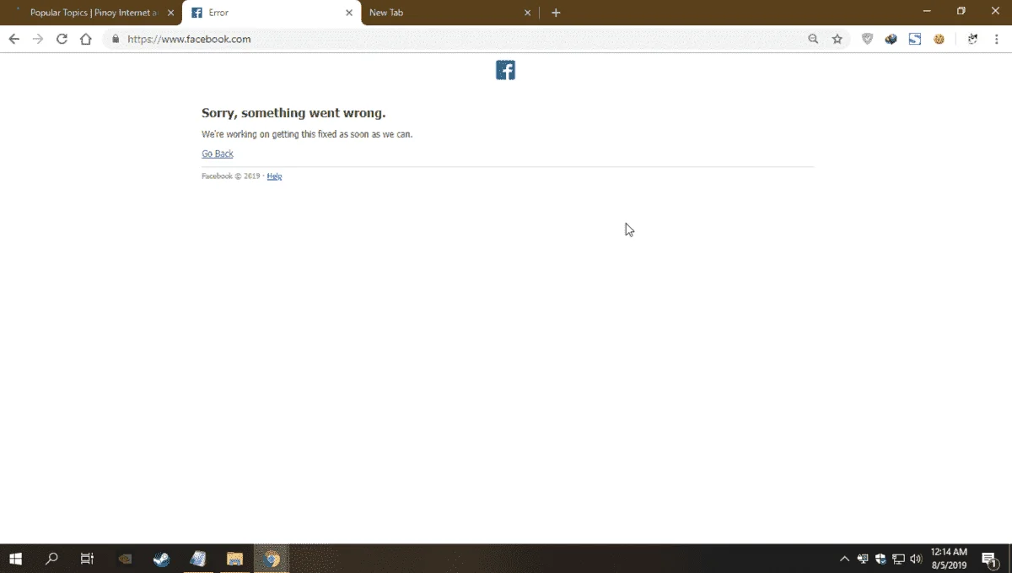Click the active browser taskbar icon

click(272, 558)
